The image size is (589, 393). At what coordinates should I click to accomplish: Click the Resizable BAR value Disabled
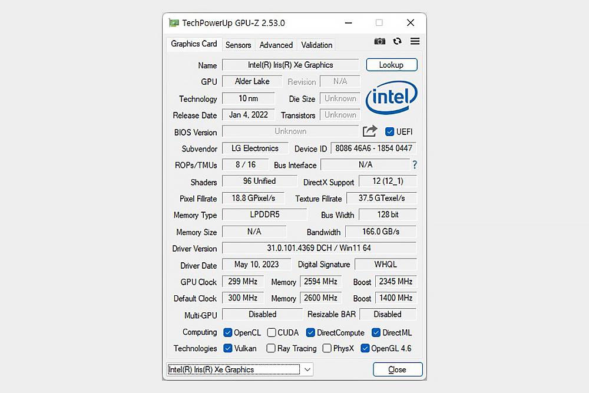pyautogui.click(x=388, y=314)
